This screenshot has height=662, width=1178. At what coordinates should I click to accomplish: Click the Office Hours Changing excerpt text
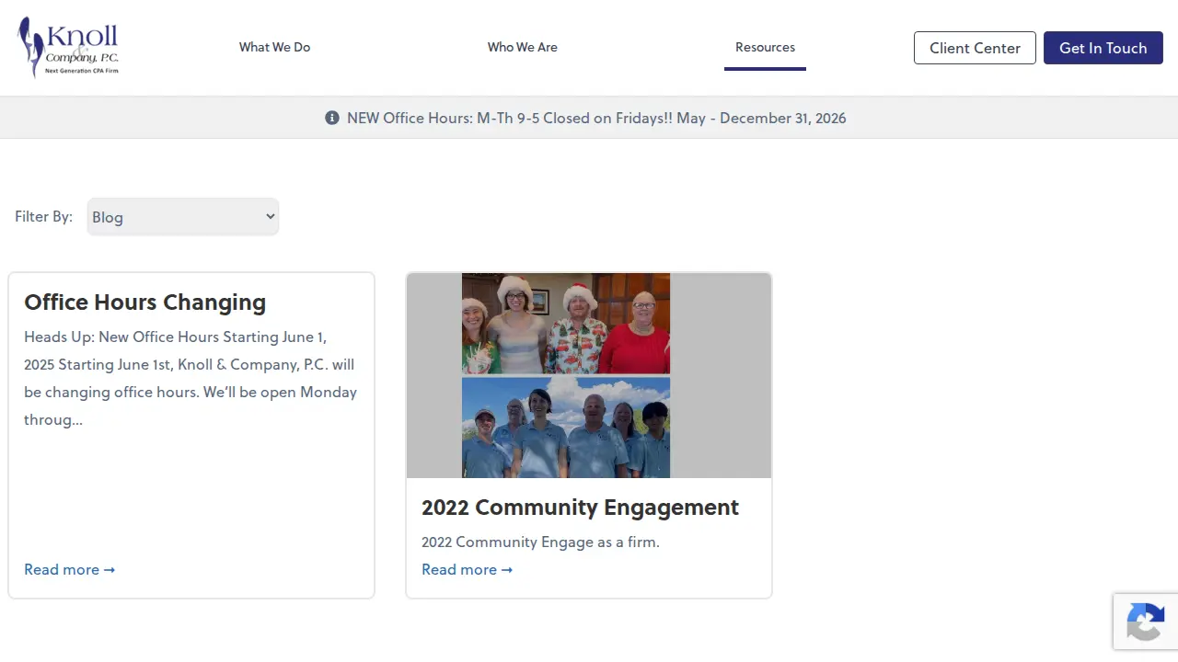(191, 378)
